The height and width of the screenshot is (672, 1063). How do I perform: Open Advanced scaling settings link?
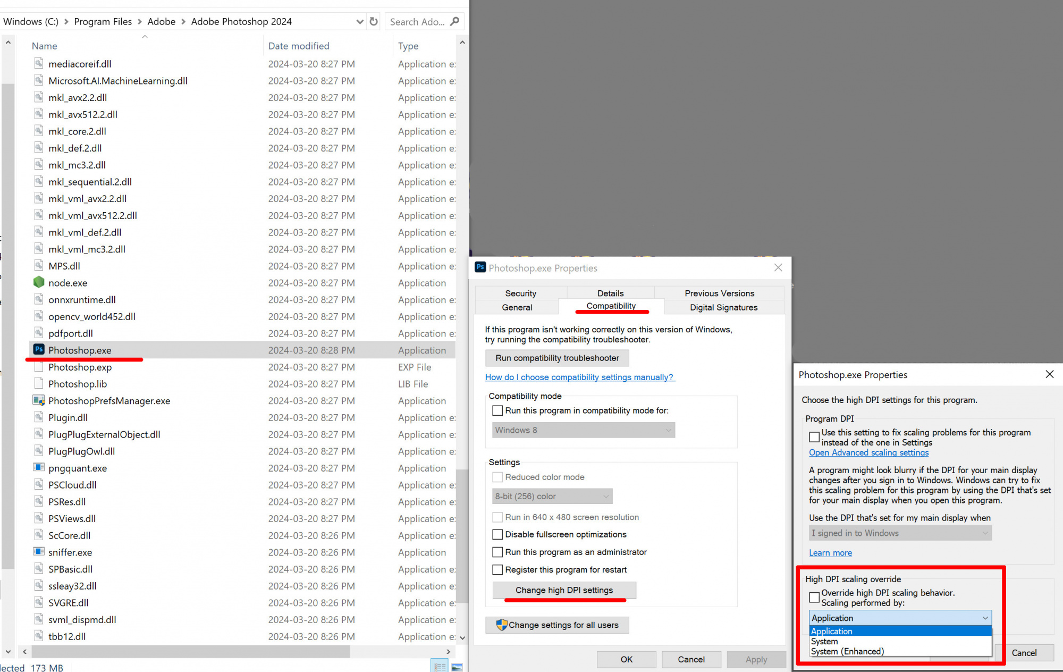point(868,452)
